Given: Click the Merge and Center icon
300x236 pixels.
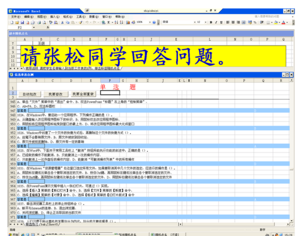Looking at the screenshot, I should 243,22.
